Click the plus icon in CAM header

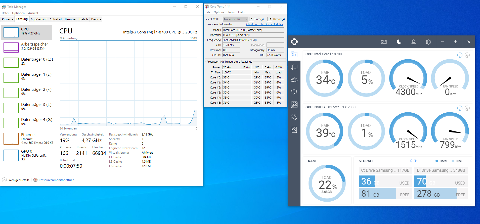point(455,42)
